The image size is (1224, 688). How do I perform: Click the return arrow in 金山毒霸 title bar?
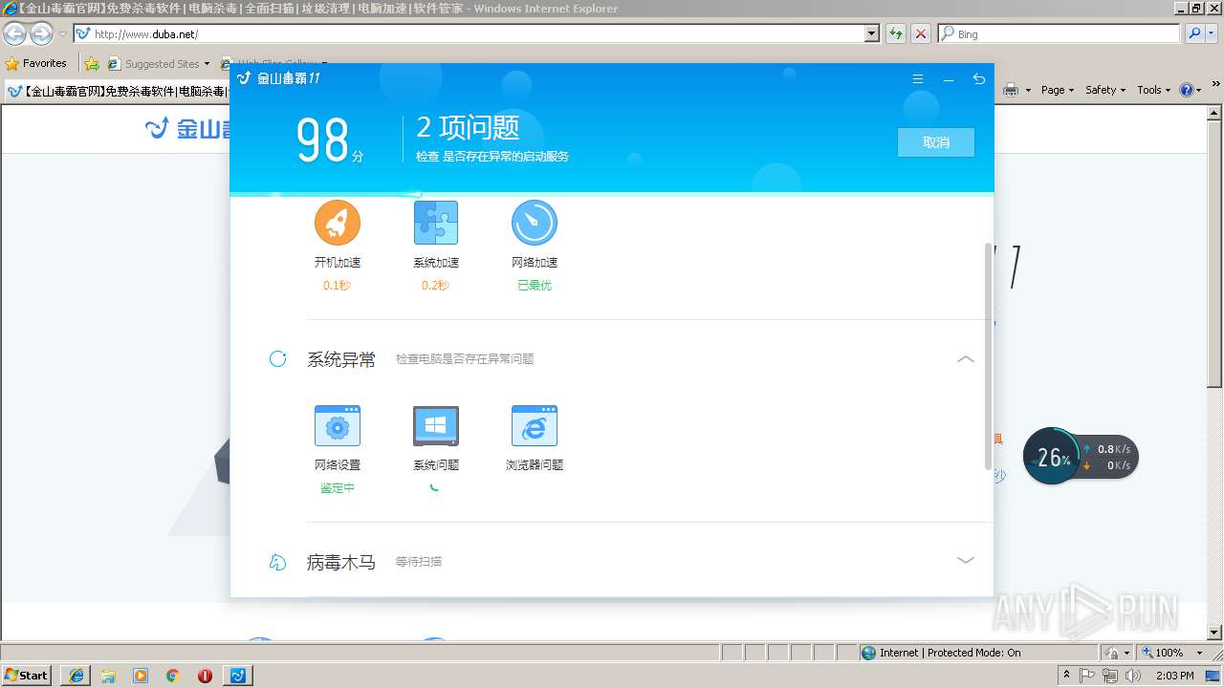pos(978,79)
